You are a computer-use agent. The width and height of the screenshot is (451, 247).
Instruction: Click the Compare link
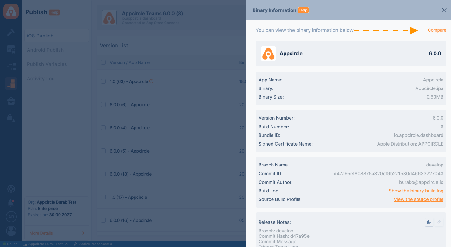click(x=437, y=30)
